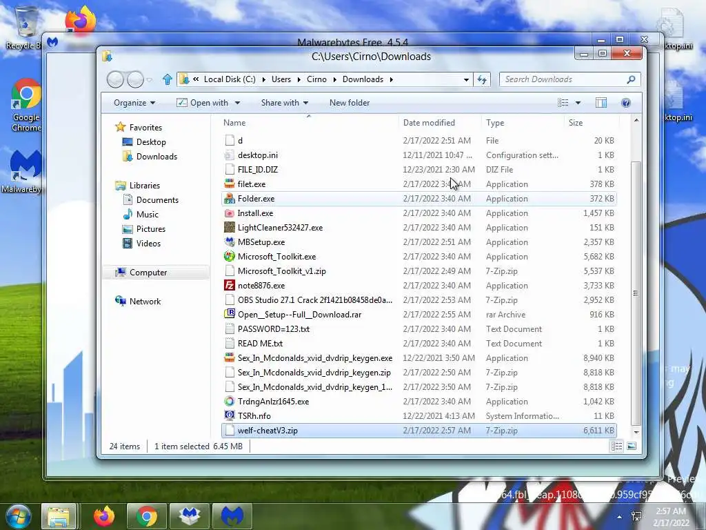Screen dimensions: 706x530
Task: Click the Forward navigation arrow in Explorer
Action: 135,80
